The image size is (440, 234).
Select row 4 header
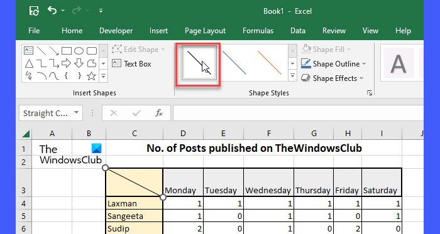click(24, 203)
